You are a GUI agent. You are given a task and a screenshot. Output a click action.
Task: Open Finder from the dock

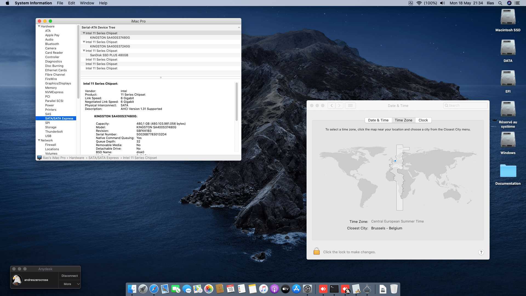point(132,289)
